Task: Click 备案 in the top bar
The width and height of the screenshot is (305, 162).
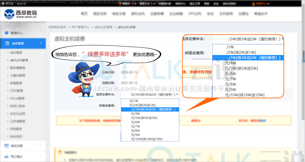Action: (206, 4)
